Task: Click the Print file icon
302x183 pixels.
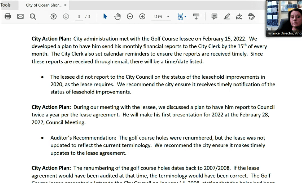Action: pyautogui.click(x=8, y=17)
